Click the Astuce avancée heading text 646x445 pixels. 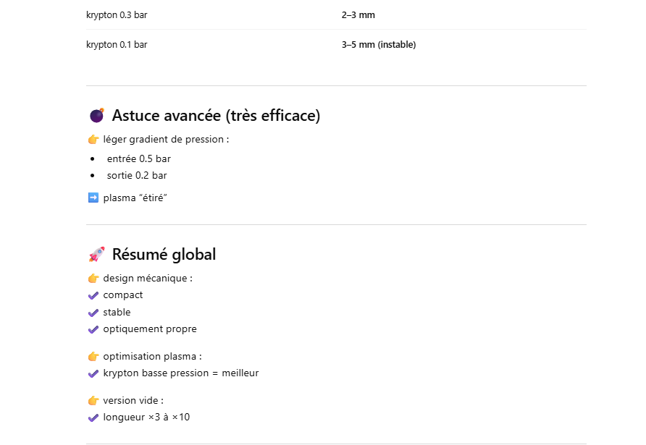coord(216,116)
